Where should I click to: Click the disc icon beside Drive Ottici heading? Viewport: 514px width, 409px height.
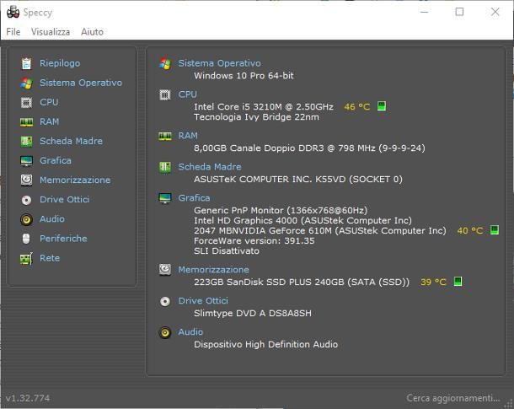(x=165, y=301)
